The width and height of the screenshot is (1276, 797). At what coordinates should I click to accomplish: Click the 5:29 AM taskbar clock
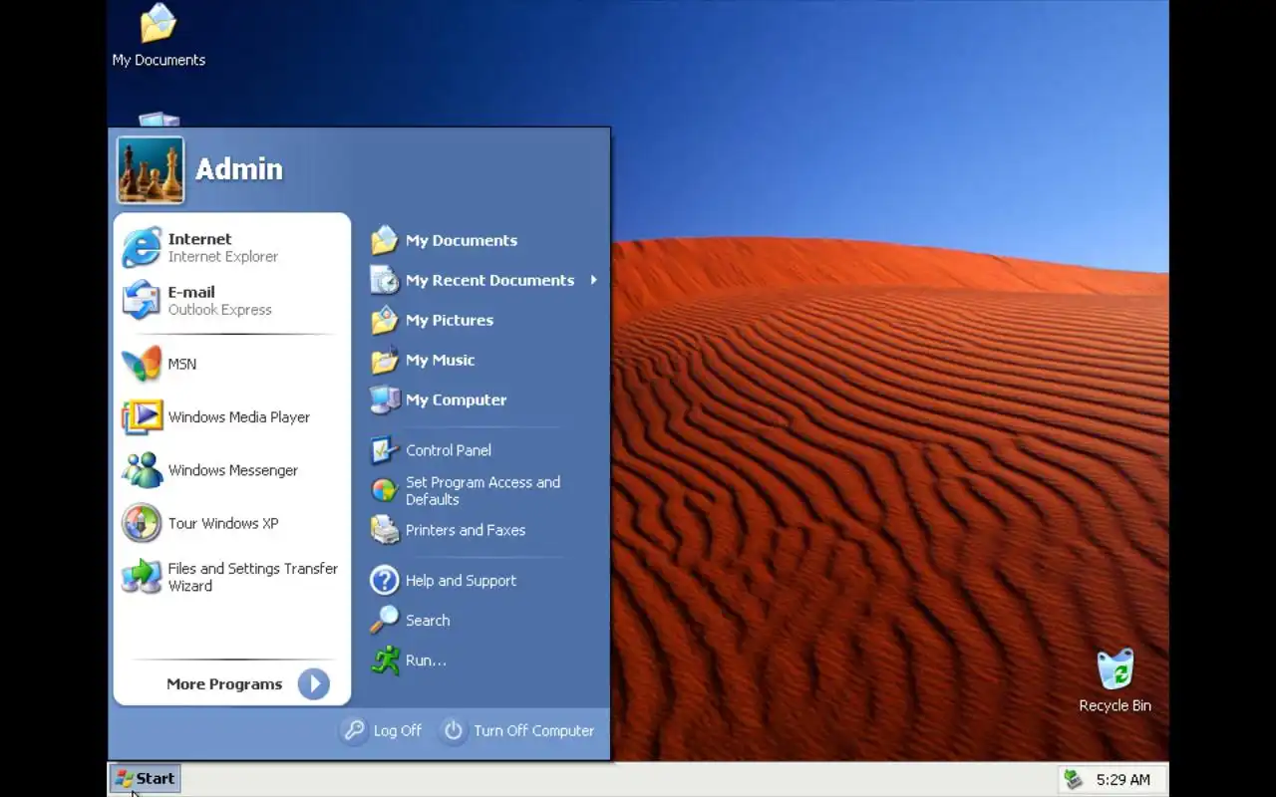(x=1123, y=780)
